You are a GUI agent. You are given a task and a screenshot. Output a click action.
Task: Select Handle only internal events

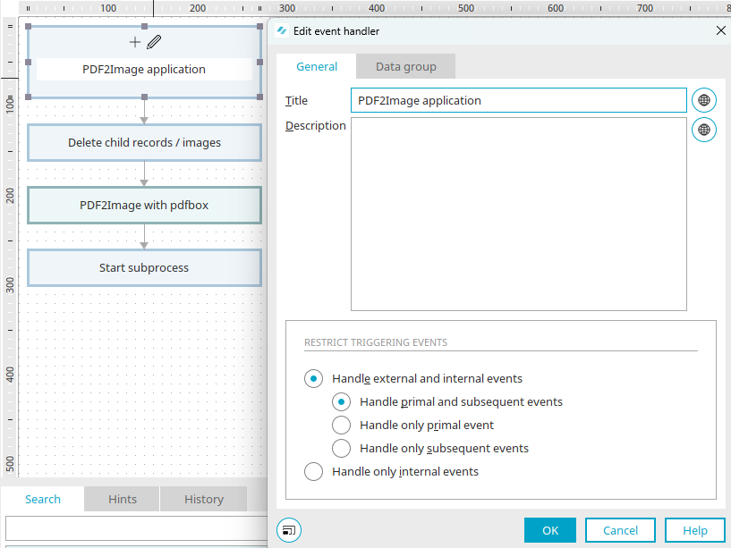point(313,472)
